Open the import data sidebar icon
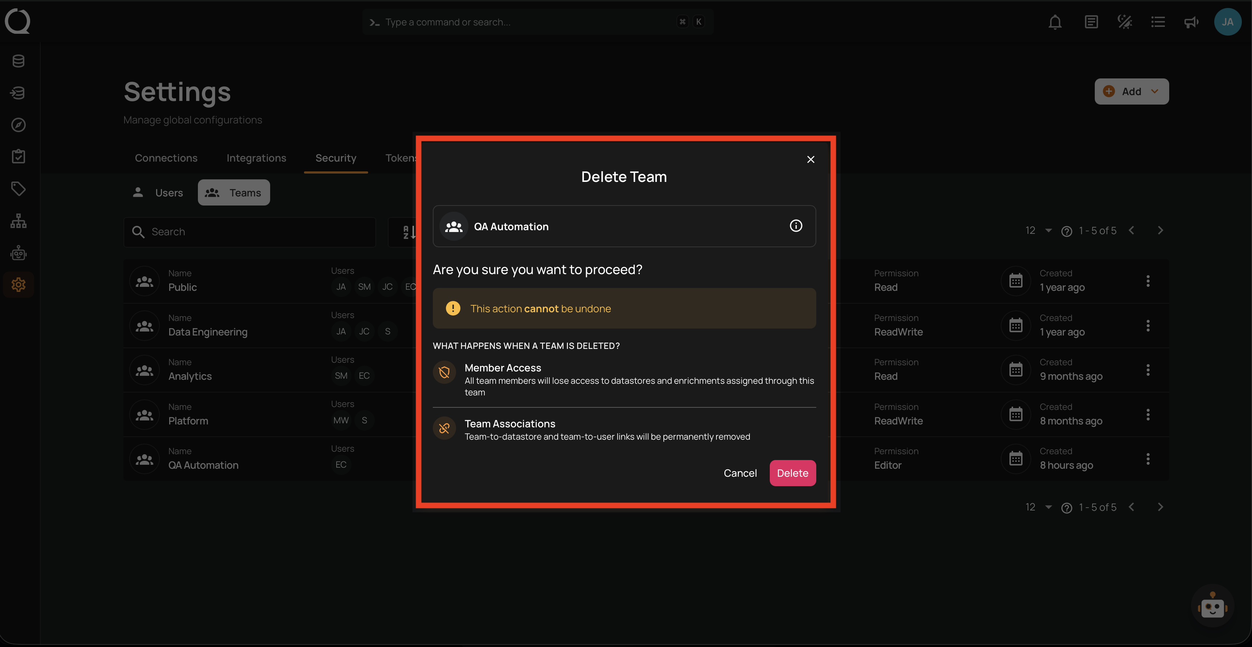The height and width of the screenshot is (647, 1252). click(19, 93)
